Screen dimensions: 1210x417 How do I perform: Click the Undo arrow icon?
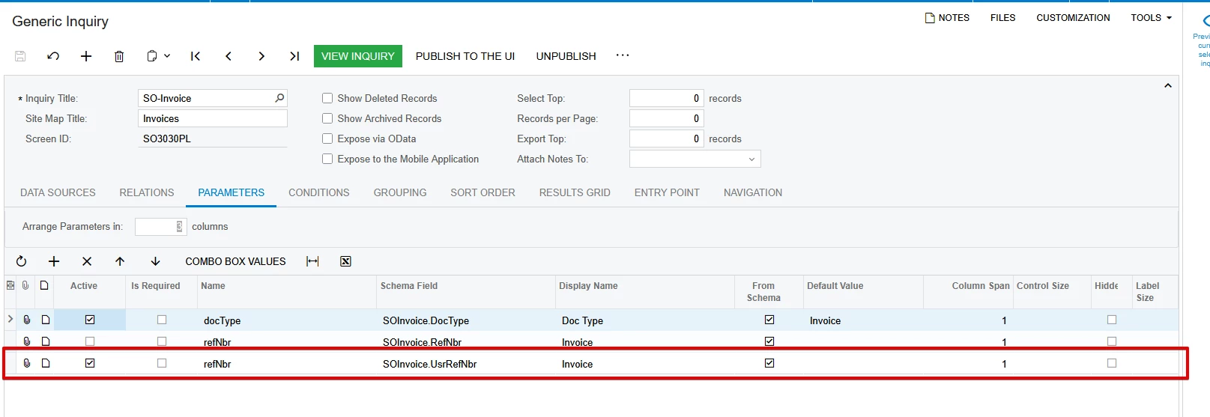tap(53, 56)
